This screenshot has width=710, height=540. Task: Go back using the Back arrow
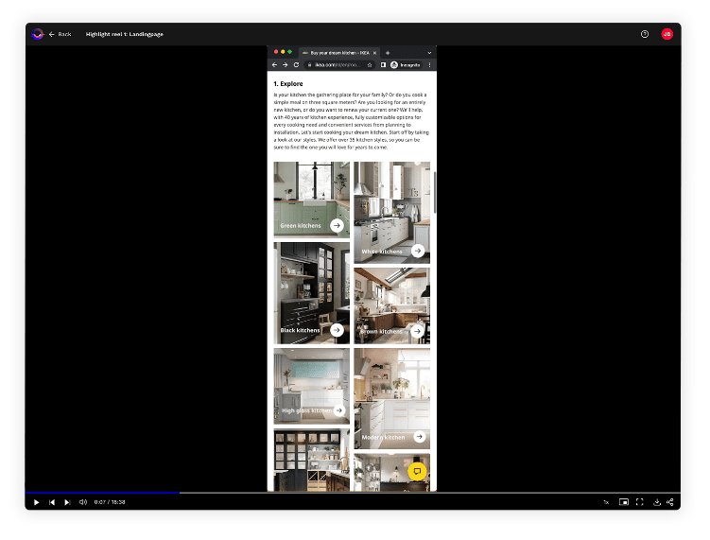(60, 34)
